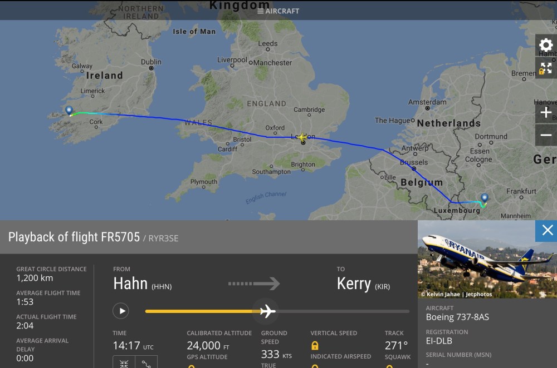Open the AIRCRAFT hamburger menu
The height and width of the screenshot is (368, 557).
coord(278,11)
